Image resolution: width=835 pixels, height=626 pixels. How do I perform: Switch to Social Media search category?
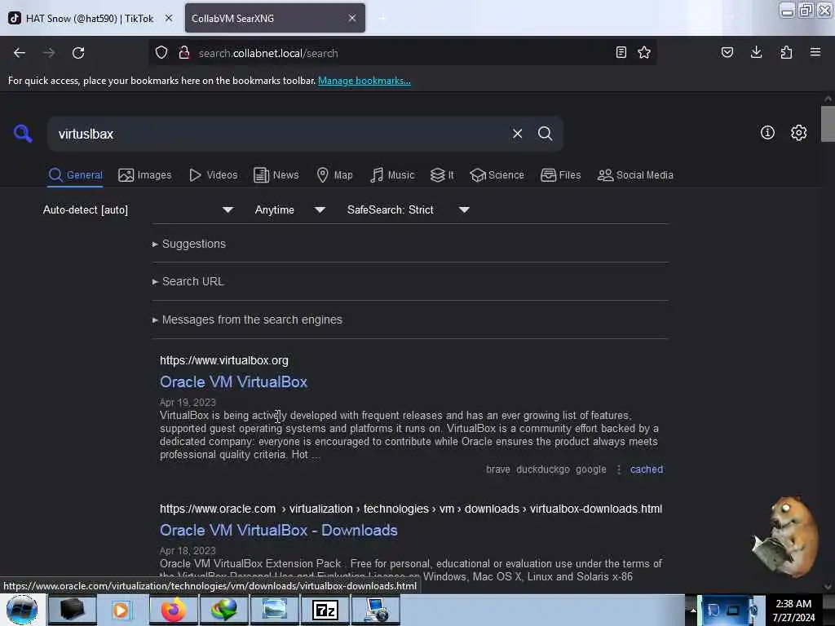635,174
